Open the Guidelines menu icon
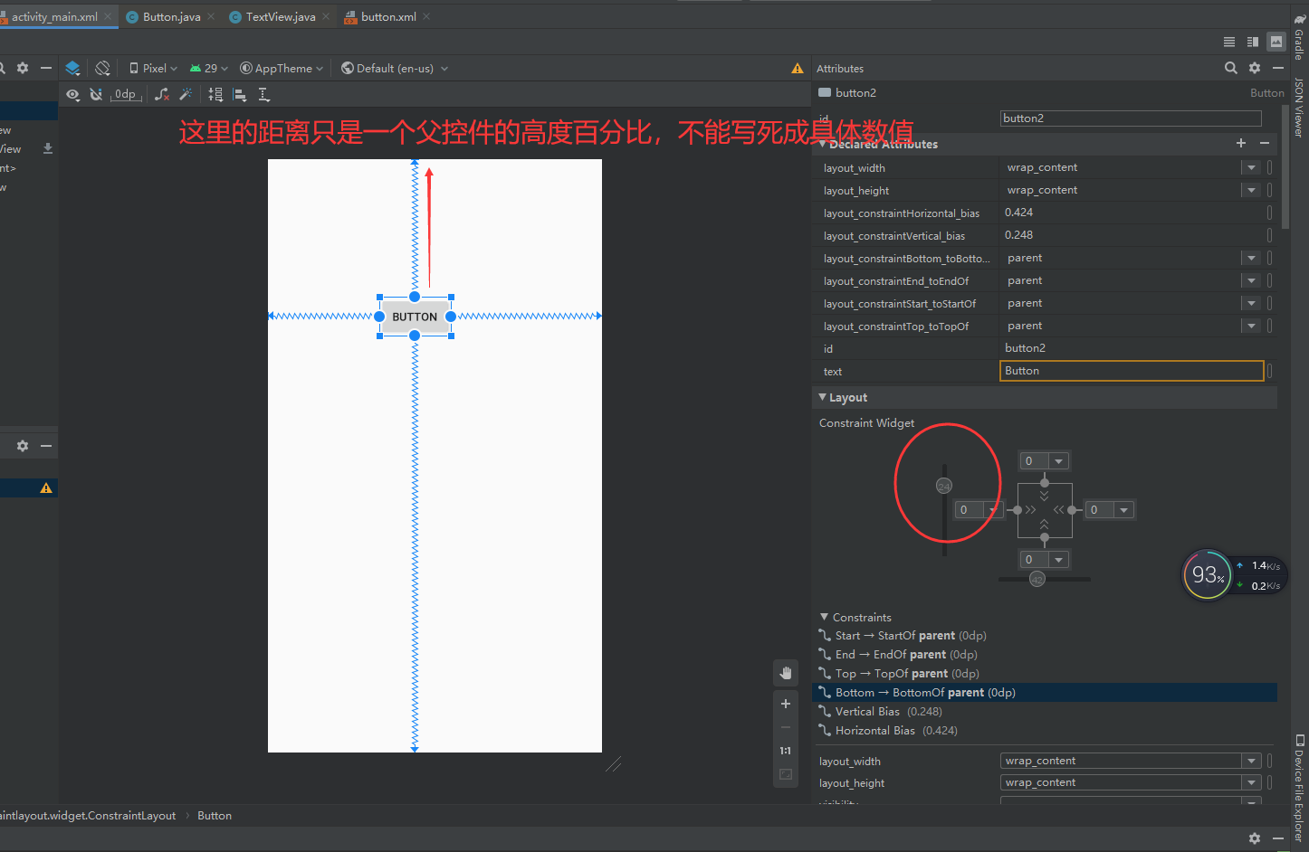Viewport: 1309px width, 852px height. (x=264, y=94)
